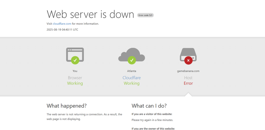Click If you are the owner of this website

coord(153,129)
